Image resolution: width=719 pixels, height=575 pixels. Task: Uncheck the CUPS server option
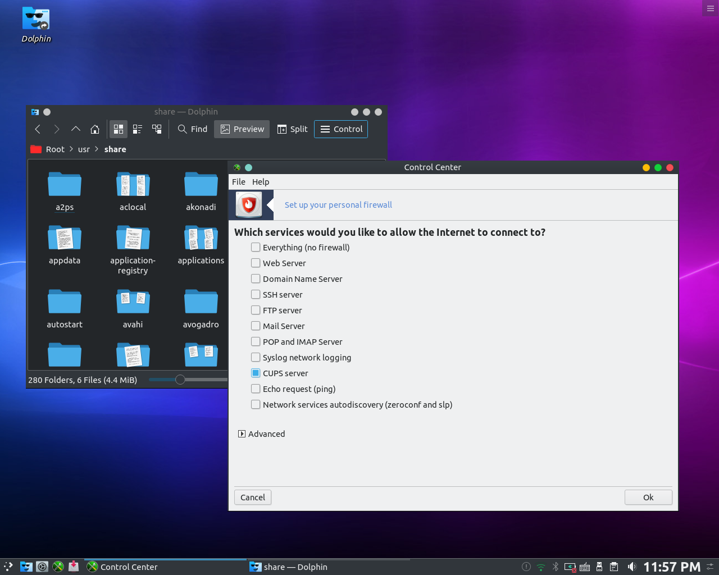point(256,373)
